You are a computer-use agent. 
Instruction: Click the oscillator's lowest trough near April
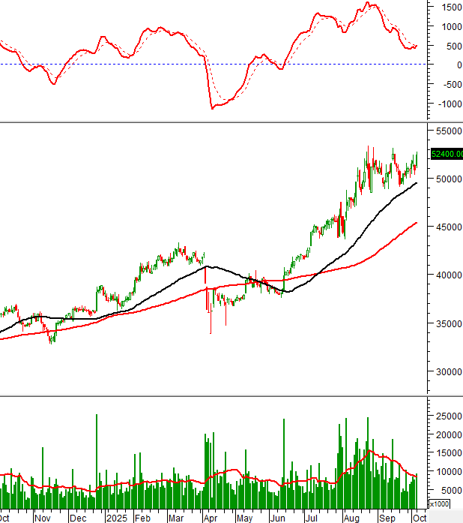(x=213, y=107)
